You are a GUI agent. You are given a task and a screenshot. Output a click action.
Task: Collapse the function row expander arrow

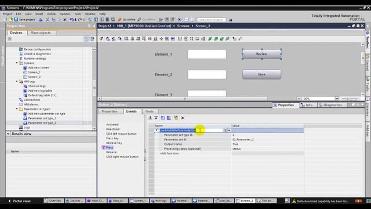(157, 130)
